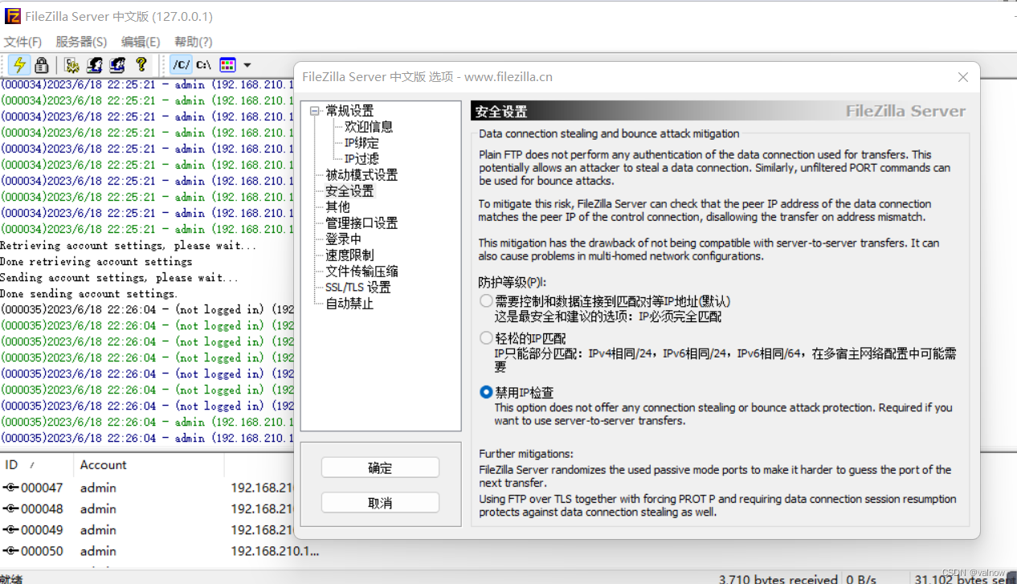The width and height of the screenshot is (1017, 584).
Task: Select the 禁用IP检查 radio button
Action: (x=486, y=393)
